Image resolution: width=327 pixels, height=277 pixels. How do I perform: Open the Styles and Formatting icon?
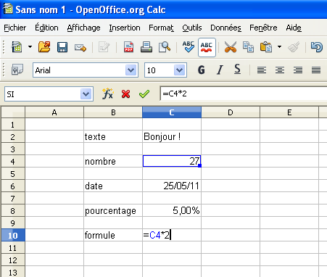17,70
